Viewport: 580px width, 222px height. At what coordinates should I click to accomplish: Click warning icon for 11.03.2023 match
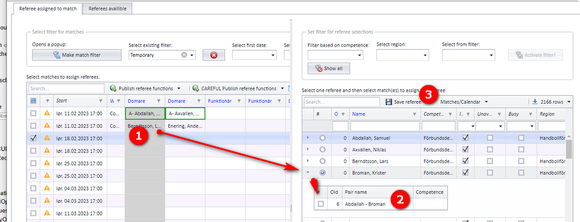(x=47, y=213)
